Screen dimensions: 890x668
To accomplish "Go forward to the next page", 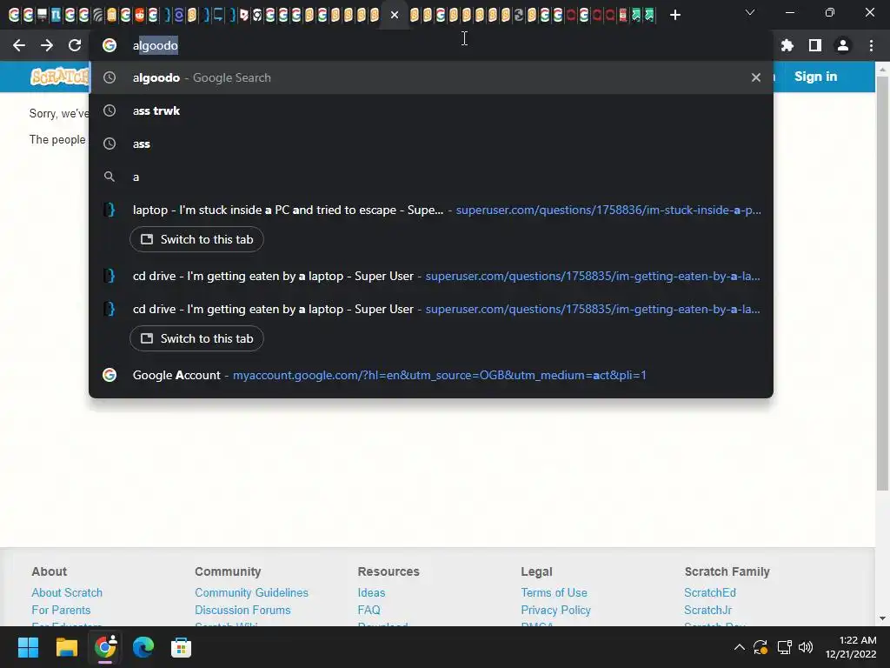I will 47,45.
